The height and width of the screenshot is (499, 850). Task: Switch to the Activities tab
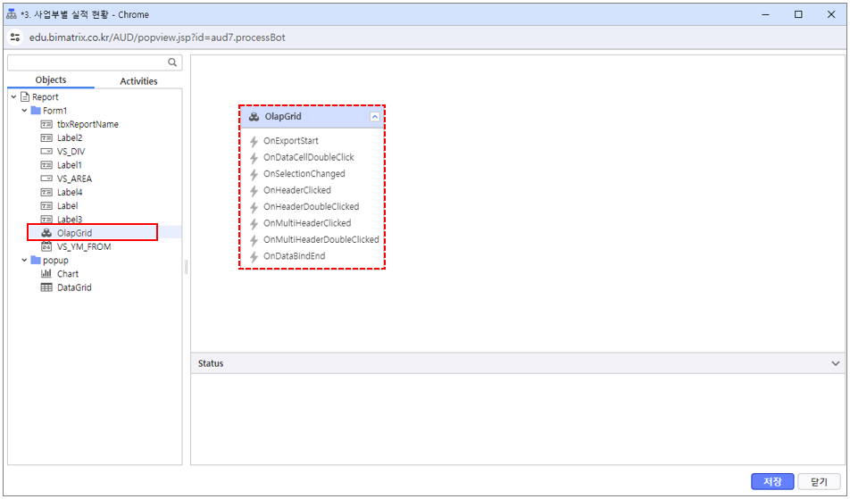click(138, 81)
